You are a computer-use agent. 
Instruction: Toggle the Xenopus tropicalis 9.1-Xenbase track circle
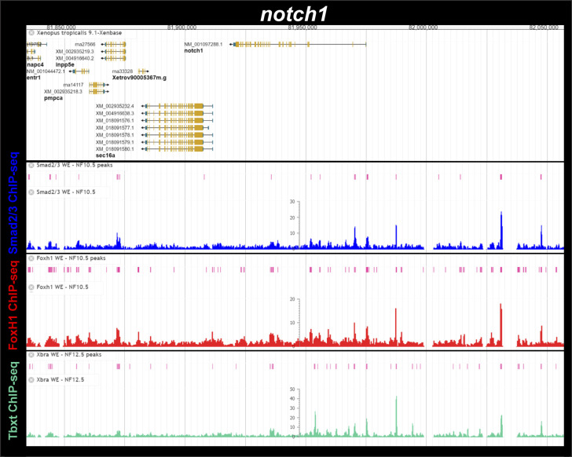coord(31,33)
